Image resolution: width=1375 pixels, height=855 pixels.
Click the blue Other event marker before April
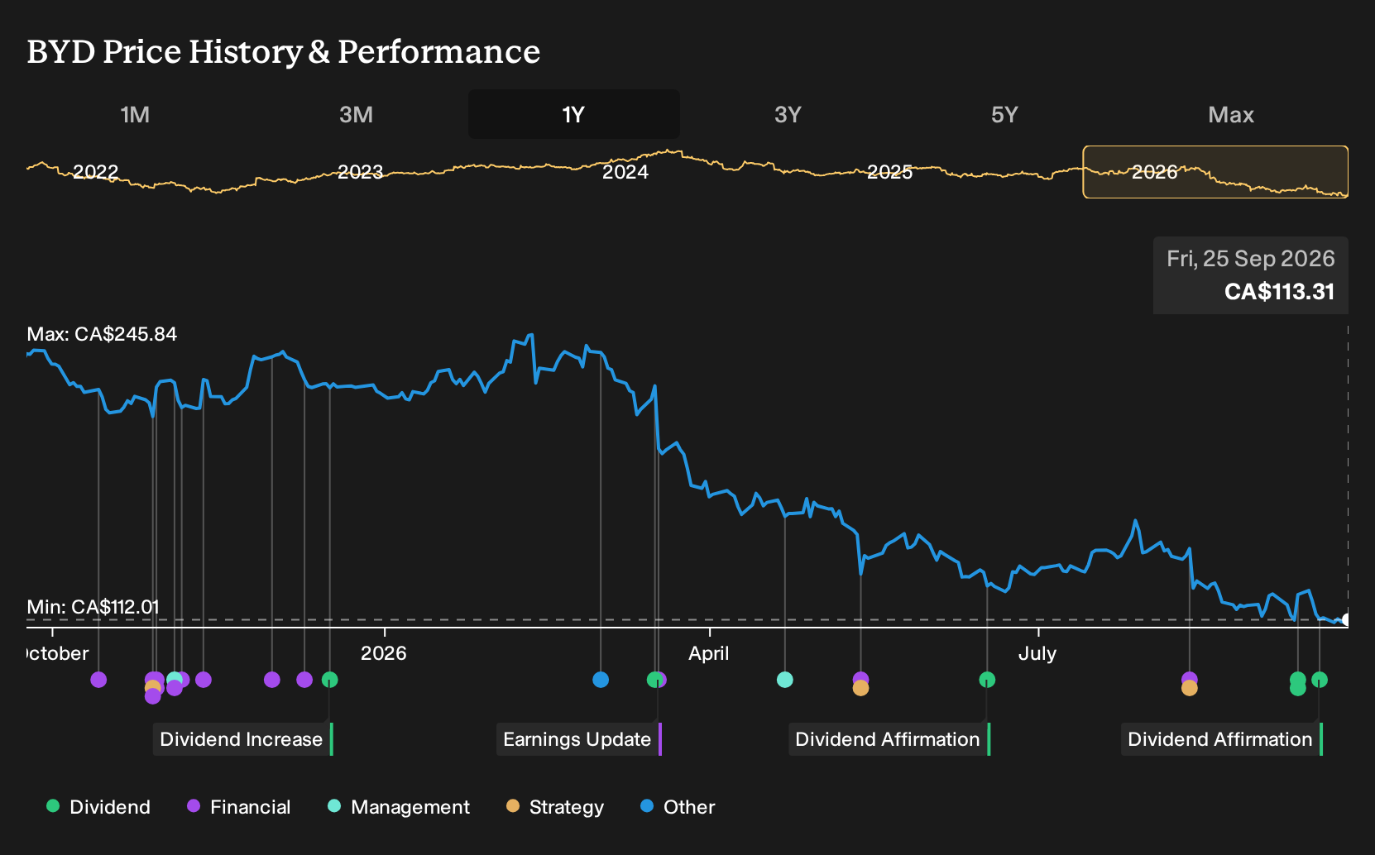[601, 680]
